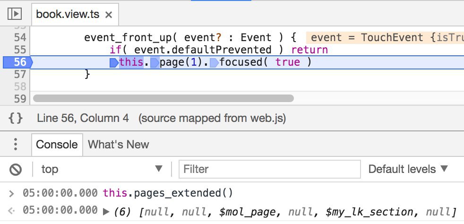The width and height of the screenshot is (464, 224).
Task: Click the 'return' keyword on line 55
Action: pos(309,50)
